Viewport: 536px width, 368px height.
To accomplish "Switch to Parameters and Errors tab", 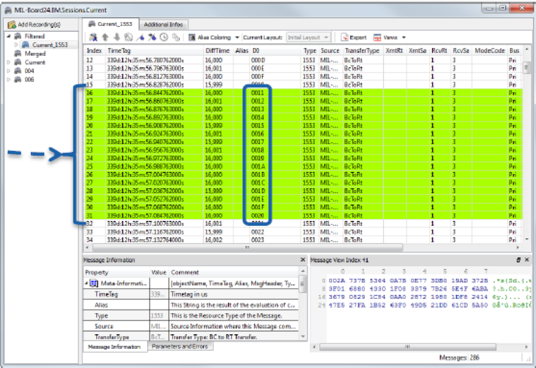I will [x=180, y=346].
